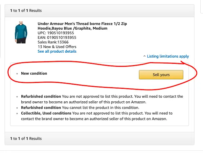Click the EAN number line
203x153 pixels.
56,38
